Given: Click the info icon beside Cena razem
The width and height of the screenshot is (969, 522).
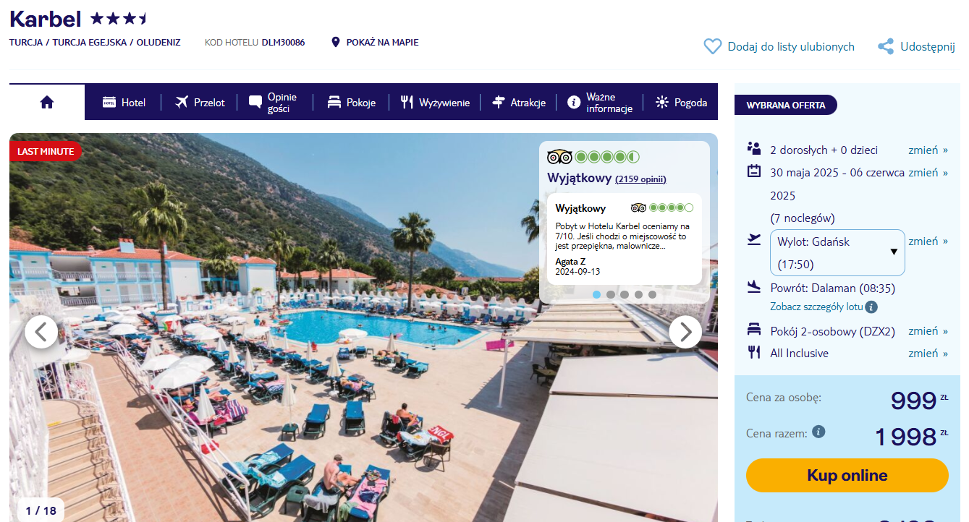Looking at the screenshot, I should [818, 432].
